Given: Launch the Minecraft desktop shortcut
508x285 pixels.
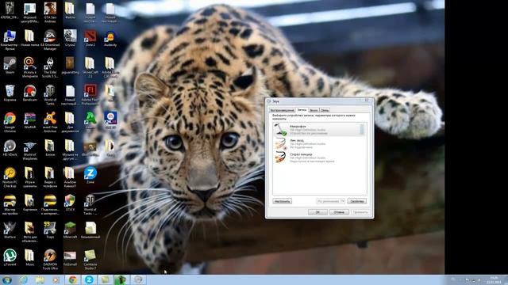Looking at the screenshot, I should [70, 230].
